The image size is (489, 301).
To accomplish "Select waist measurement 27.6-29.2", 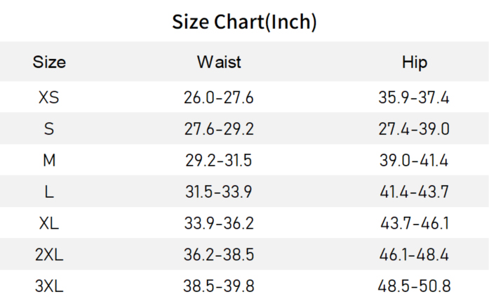I will pyautogui.click(x=219, y=129).
